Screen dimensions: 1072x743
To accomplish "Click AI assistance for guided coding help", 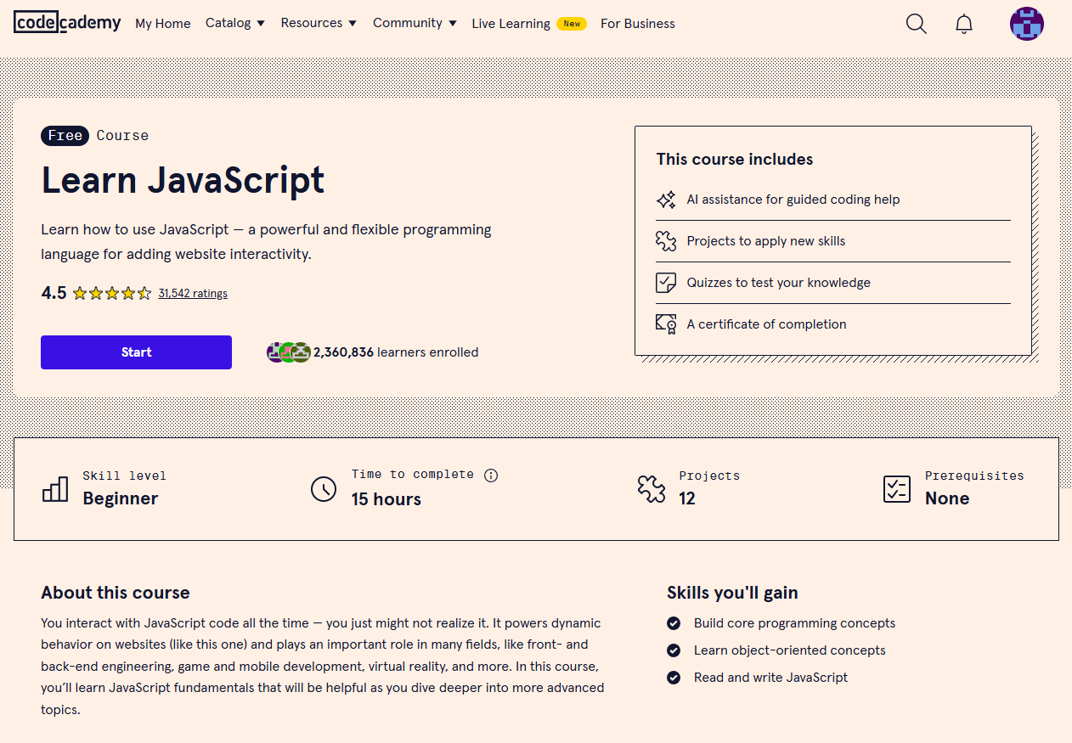I will tap(793, 200).
